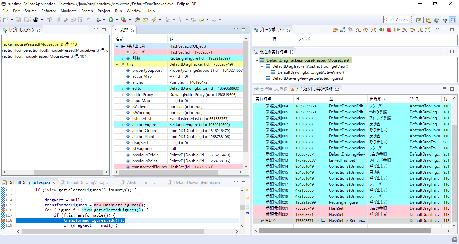Click the green forward-resume icon in ブレークポイント view

point(397,30)
